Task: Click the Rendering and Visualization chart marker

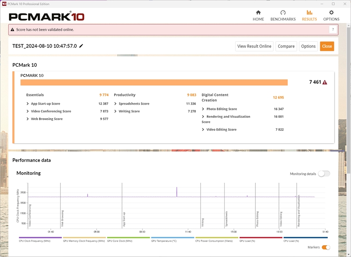Action: click(x=299, y=210)
